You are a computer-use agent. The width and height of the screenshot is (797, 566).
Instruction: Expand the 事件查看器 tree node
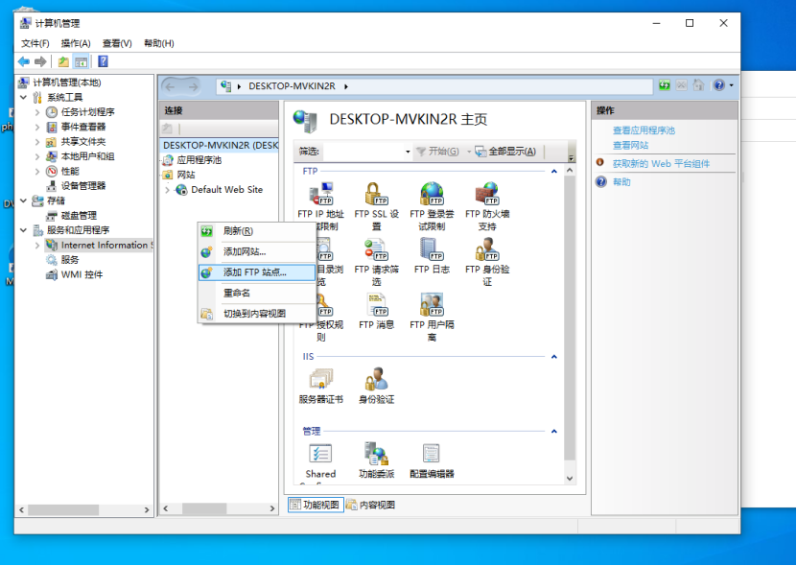37,127
